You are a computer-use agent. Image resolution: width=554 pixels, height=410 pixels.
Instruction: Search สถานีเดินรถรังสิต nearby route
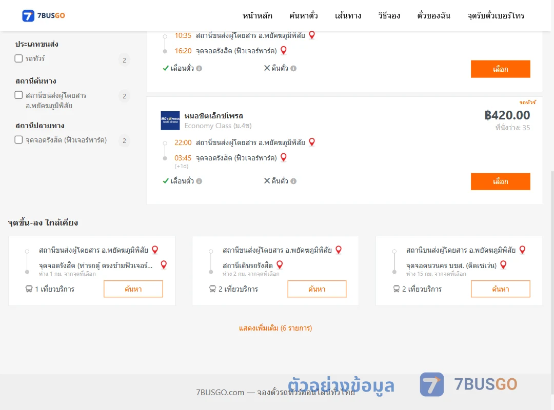317,289
